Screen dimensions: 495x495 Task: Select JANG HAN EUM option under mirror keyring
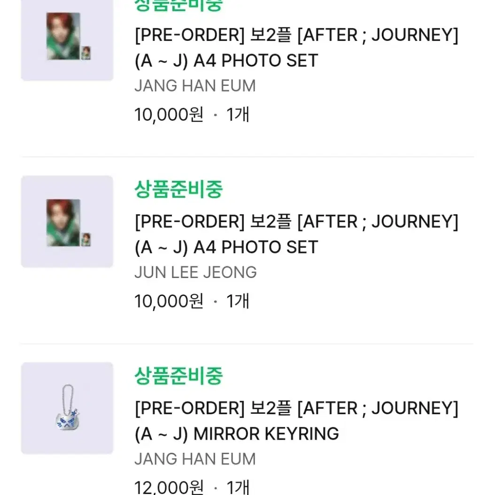pyautogui.click(x=195, y=459)
